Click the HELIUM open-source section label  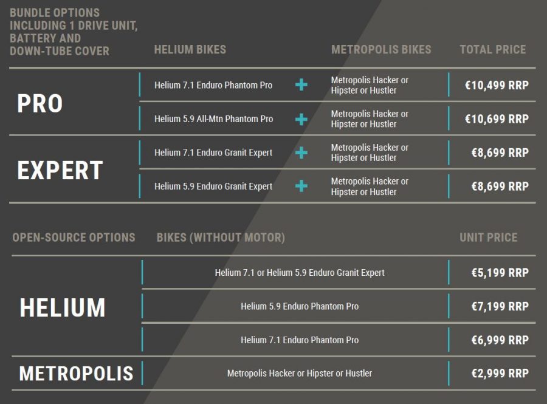click(x=63, y=307)
